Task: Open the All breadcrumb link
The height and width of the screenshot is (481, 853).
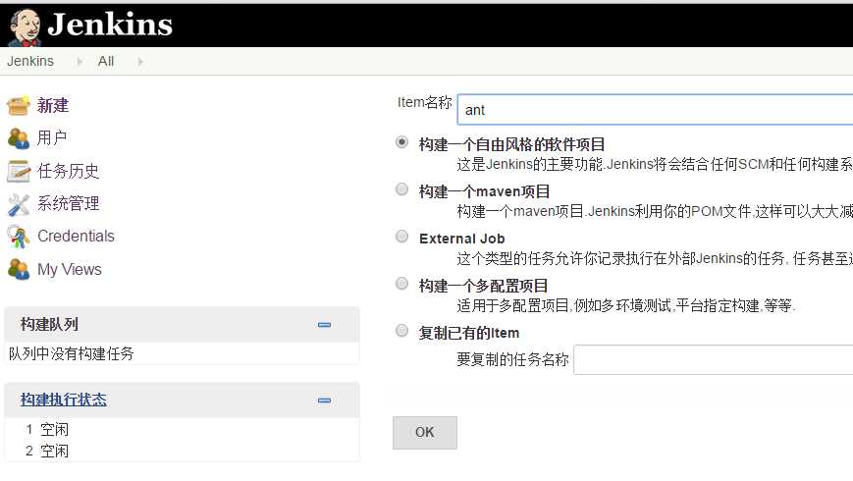Action: pyautogui.click(x=106, y=61)
